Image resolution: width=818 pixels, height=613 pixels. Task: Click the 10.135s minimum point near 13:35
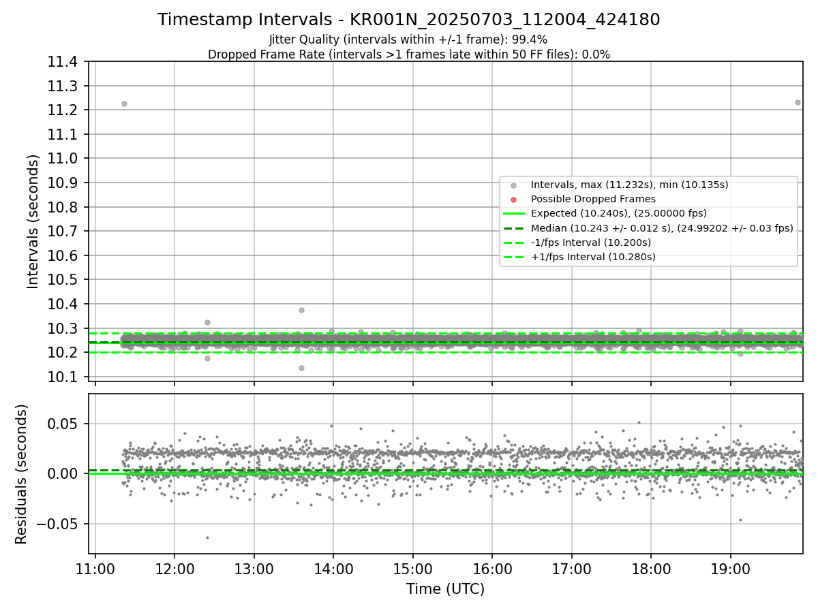coord(301,368)
